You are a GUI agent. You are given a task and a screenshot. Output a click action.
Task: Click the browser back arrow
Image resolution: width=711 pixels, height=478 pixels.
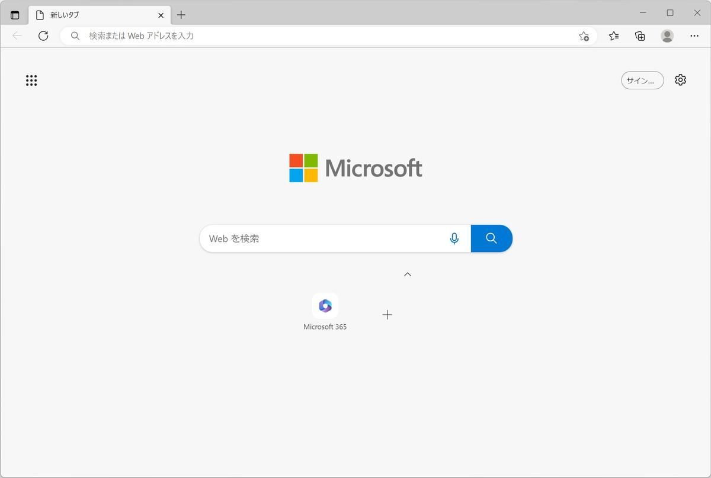(17, 35)
